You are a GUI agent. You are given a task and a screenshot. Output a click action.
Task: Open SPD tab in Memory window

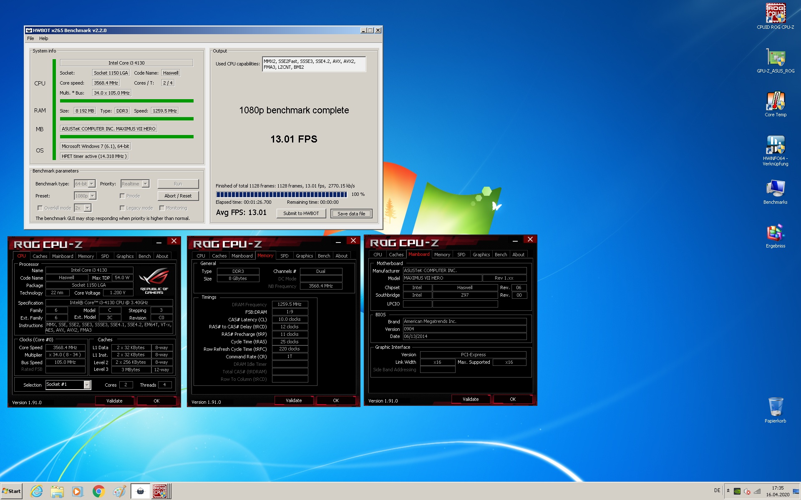click(285, 256)
